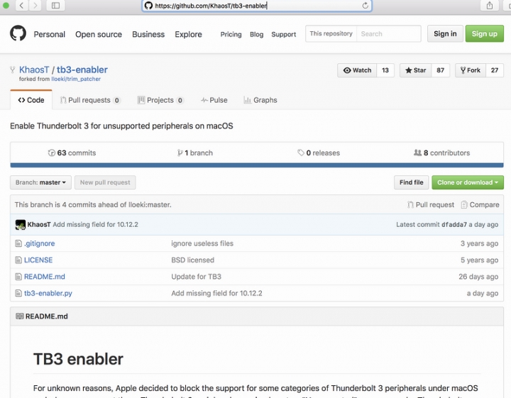Click the Safari forward arrow

click(35, 5)
